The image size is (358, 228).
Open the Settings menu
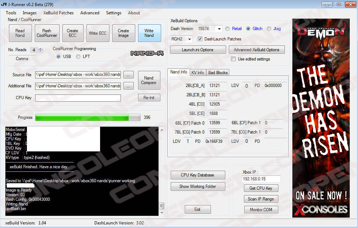(114, 13)
